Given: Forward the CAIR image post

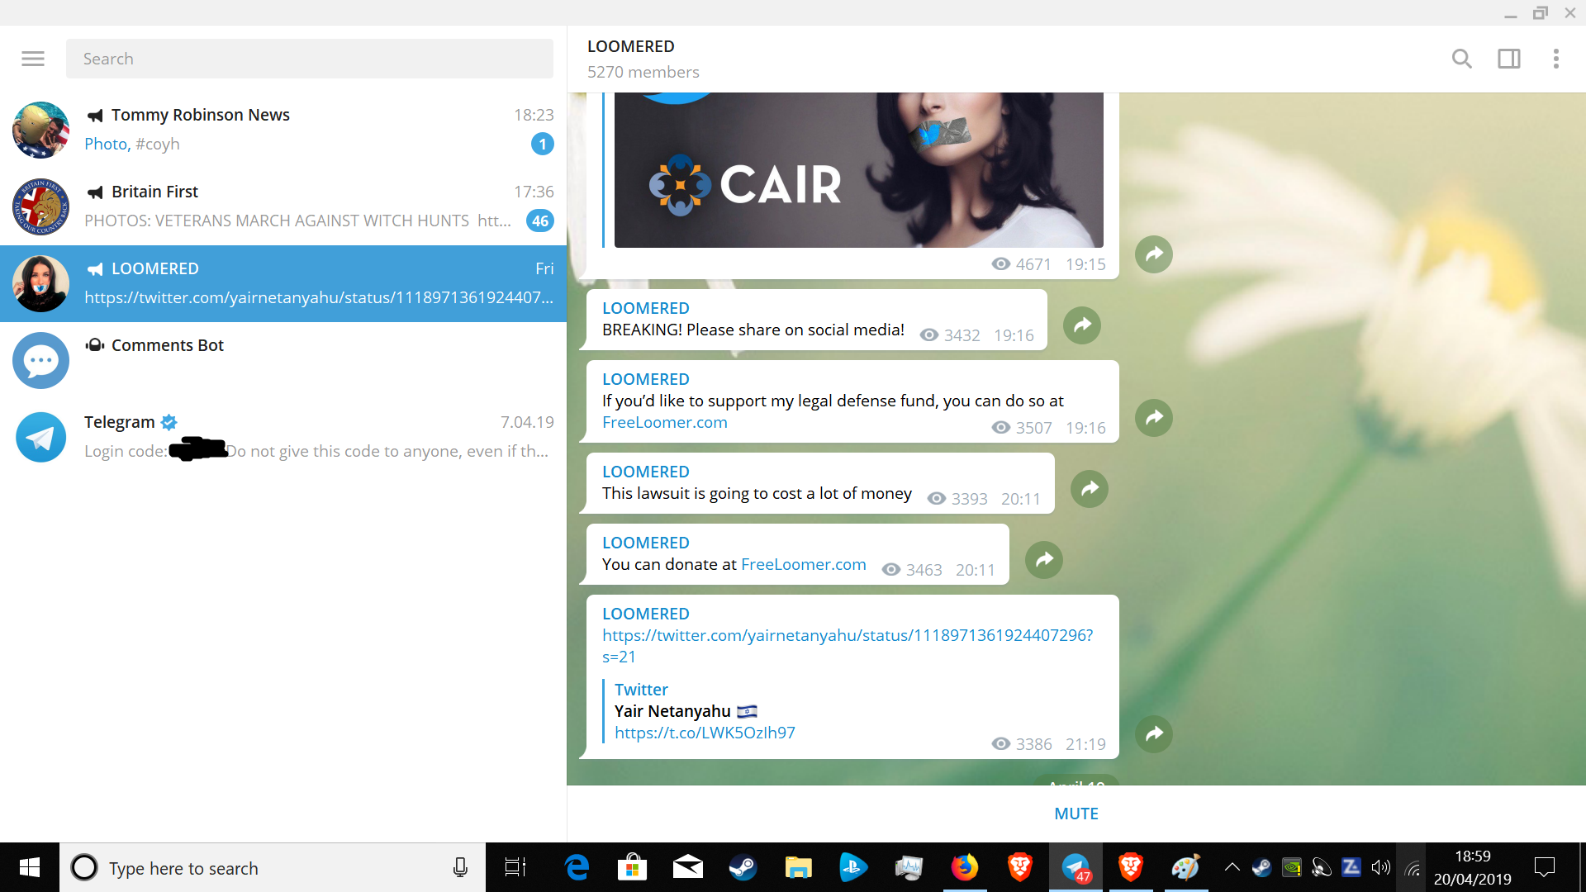Looking at the screenshot, I should click(1154, 254).
